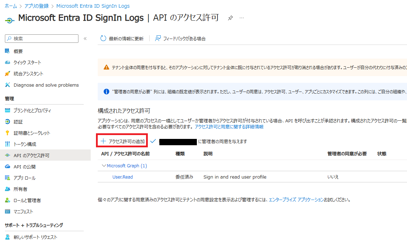This screenshot has width=407, height=248.
Task: Click the API のアクセス許可 sidebar icon
Action: (x=7, y=155)
